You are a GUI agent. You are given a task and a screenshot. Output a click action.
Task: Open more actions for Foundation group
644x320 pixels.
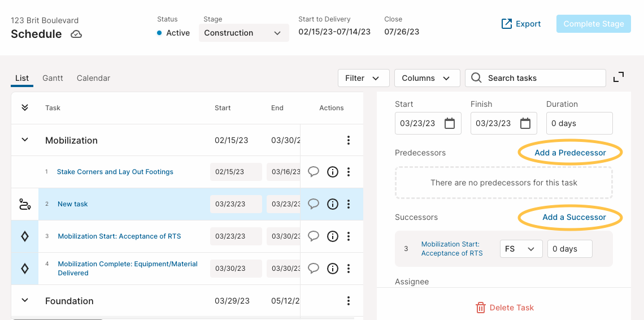pyautogui.click(x=349, y=301)
